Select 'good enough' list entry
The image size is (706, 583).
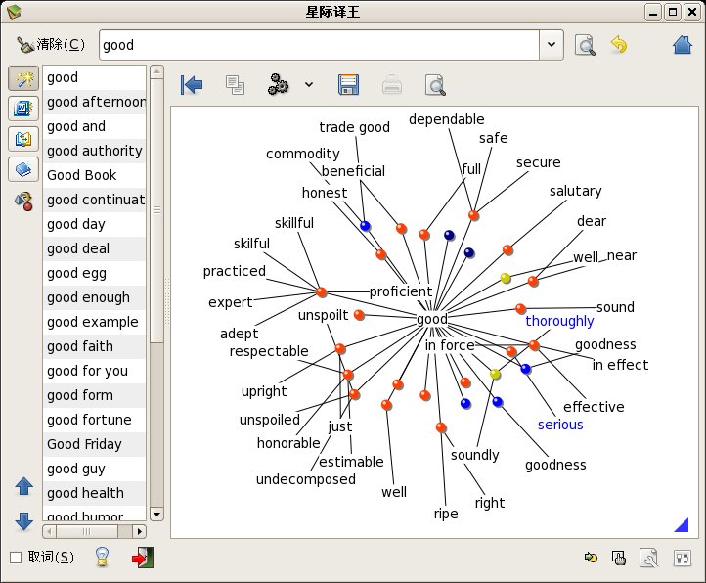pos(94,297)
